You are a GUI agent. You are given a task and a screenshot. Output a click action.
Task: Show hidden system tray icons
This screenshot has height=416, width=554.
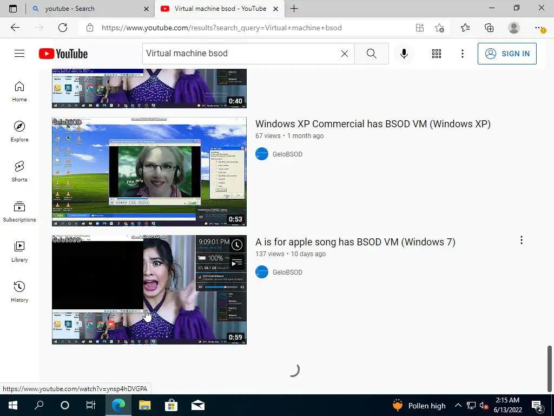coord(458,405)
